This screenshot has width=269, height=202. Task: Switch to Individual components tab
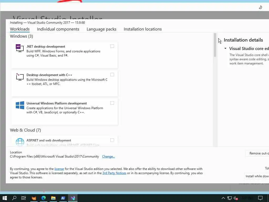(58, 29)
